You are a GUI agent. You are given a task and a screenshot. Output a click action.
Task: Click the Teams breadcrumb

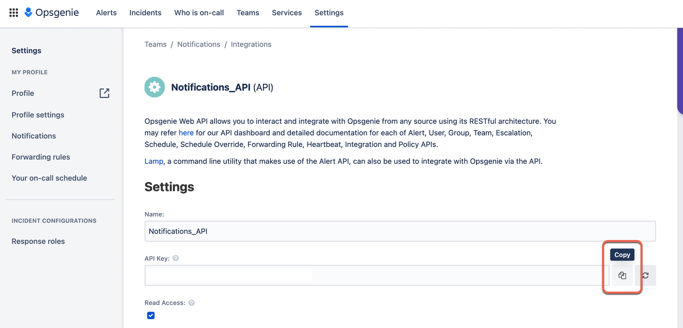155,44
